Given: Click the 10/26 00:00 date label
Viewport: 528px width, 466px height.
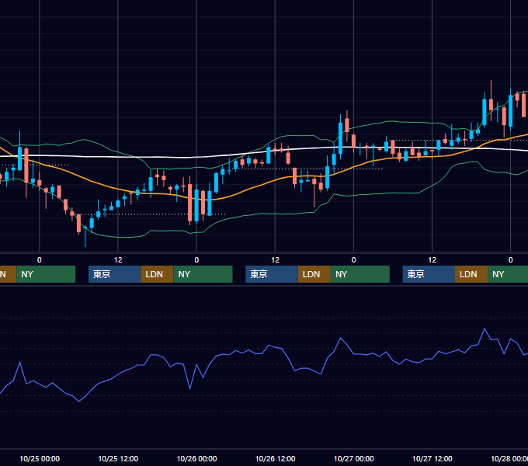Looking at the screenshot, I should coord(196,458).
